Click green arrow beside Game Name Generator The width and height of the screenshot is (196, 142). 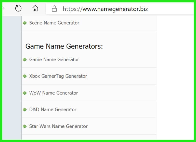tap(25, 60)
